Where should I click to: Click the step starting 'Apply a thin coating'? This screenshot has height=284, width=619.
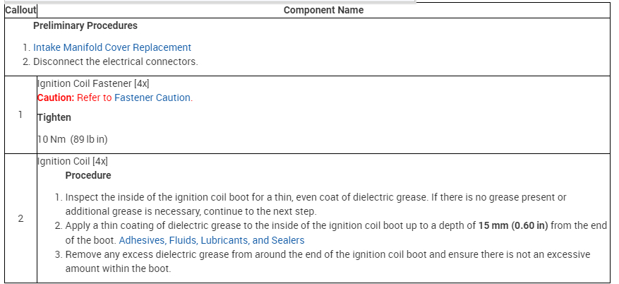click(268, 225)
